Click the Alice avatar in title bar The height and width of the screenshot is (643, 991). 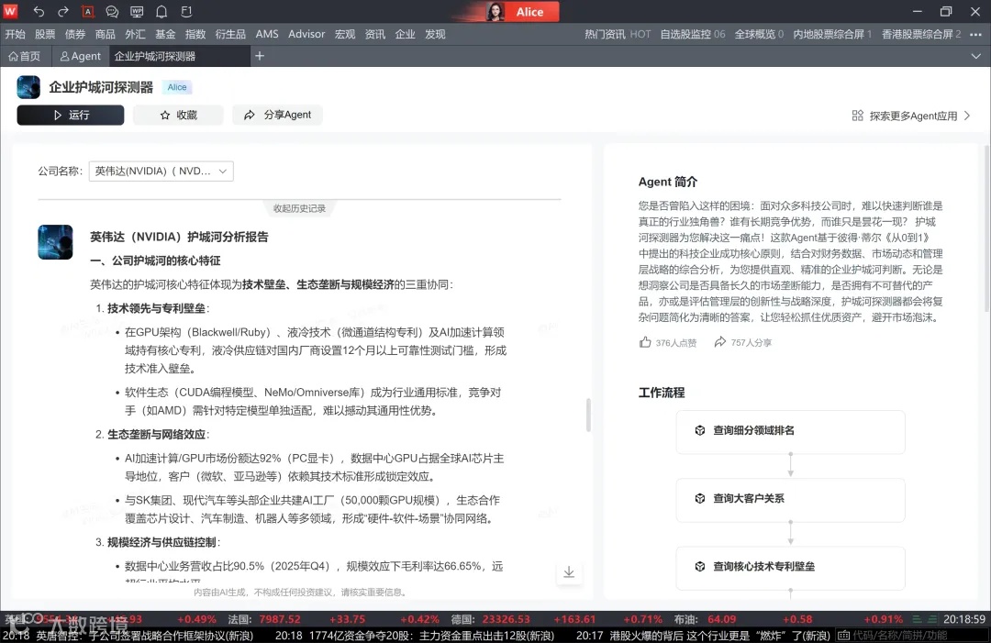pos(495,11)
